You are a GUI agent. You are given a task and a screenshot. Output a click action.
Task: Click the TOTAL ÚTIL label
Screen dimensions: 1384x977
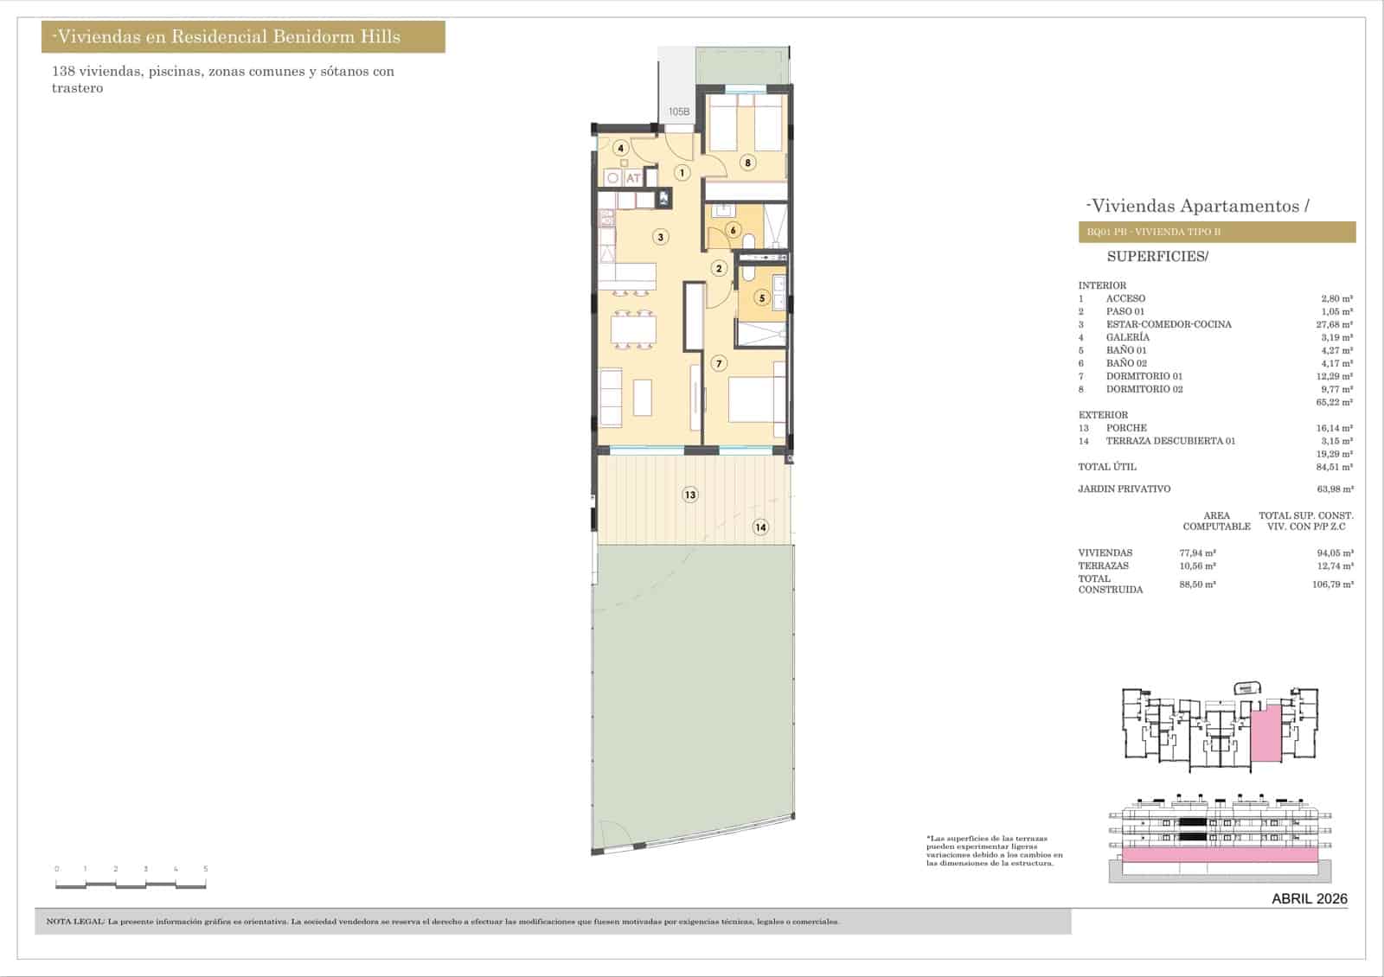click(x=1107, y=467)
